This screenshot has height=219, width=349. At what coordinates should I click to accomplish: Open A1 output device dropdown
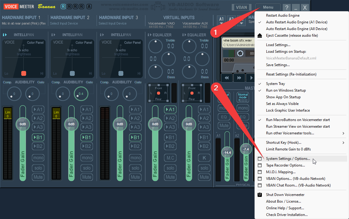pyautogui.click(x=221, y=20)
